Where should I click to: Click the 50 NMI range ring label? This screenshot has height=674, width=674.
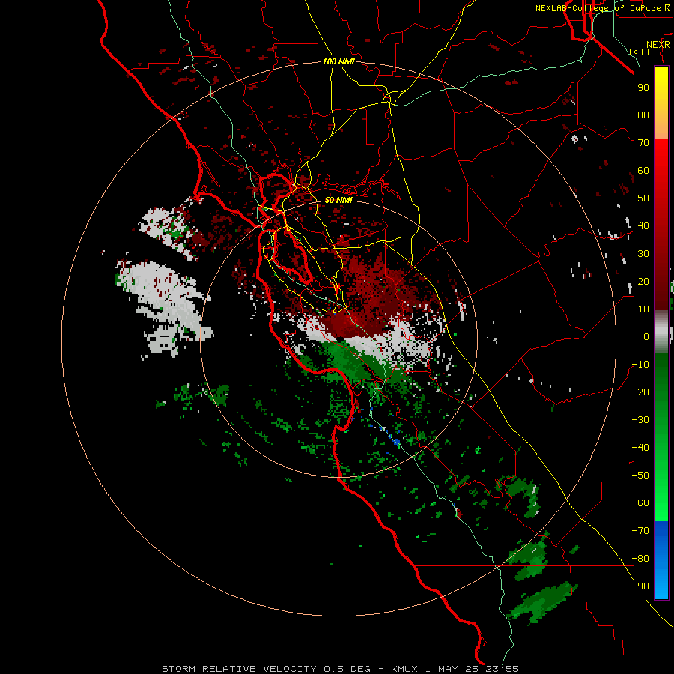click(x=338, y=200)
